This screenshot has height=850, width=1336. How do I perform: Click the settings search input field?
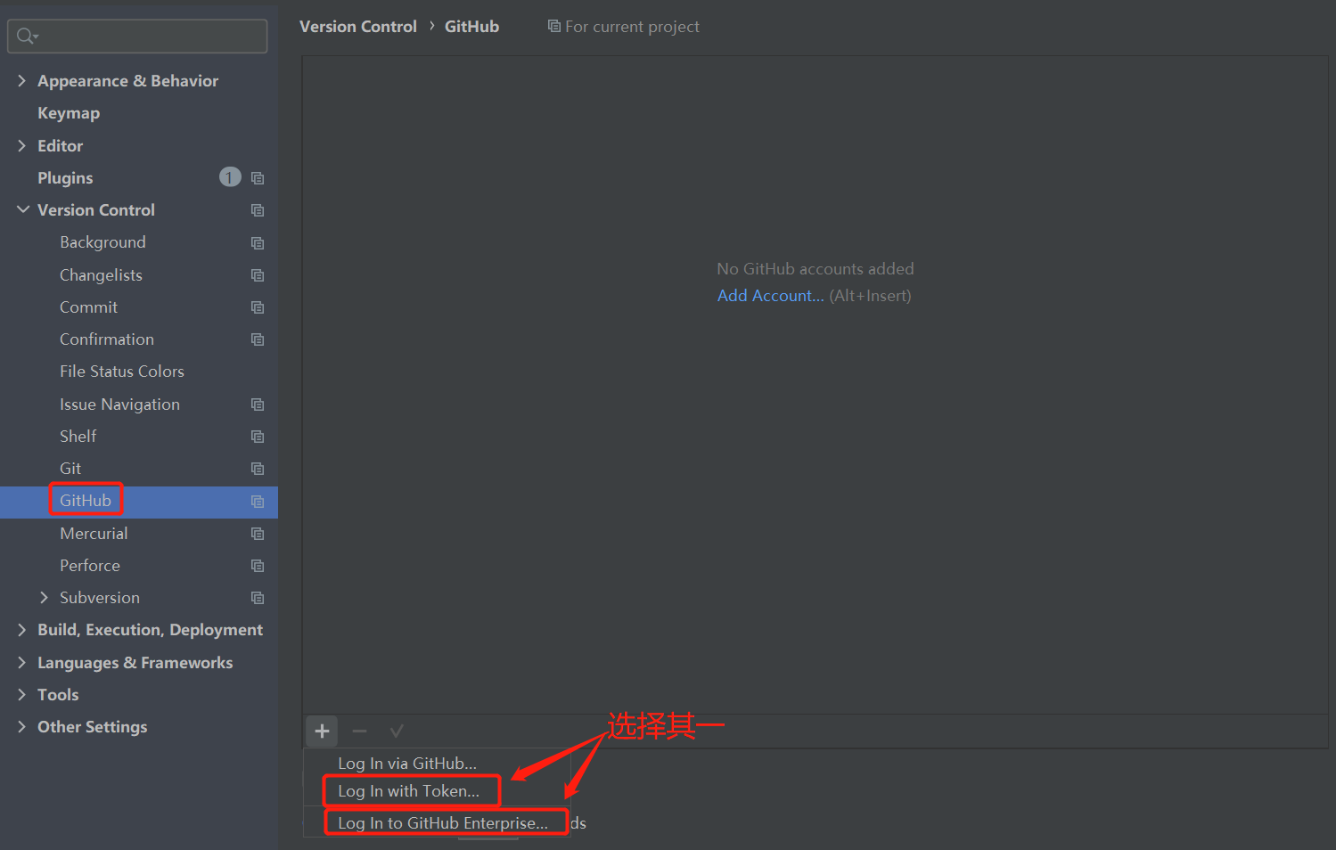(x=137, y=36)
